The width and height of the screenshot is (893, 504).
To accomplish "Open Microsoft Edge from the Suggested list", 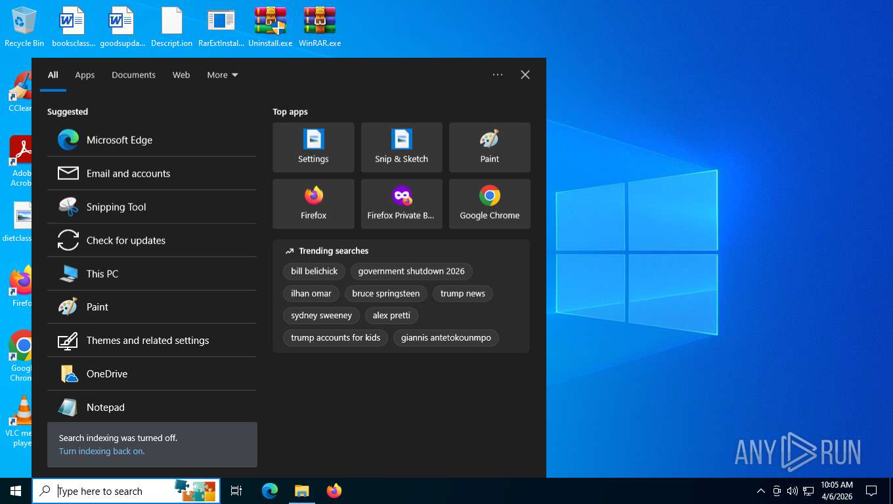I will click(152, 140).
